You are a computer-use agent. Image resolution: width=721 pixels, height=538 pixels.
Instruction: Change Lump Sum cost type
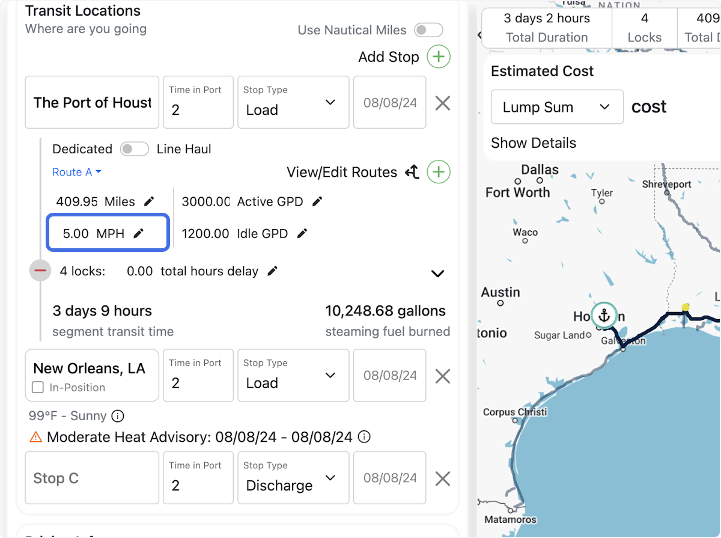point(556,106)
